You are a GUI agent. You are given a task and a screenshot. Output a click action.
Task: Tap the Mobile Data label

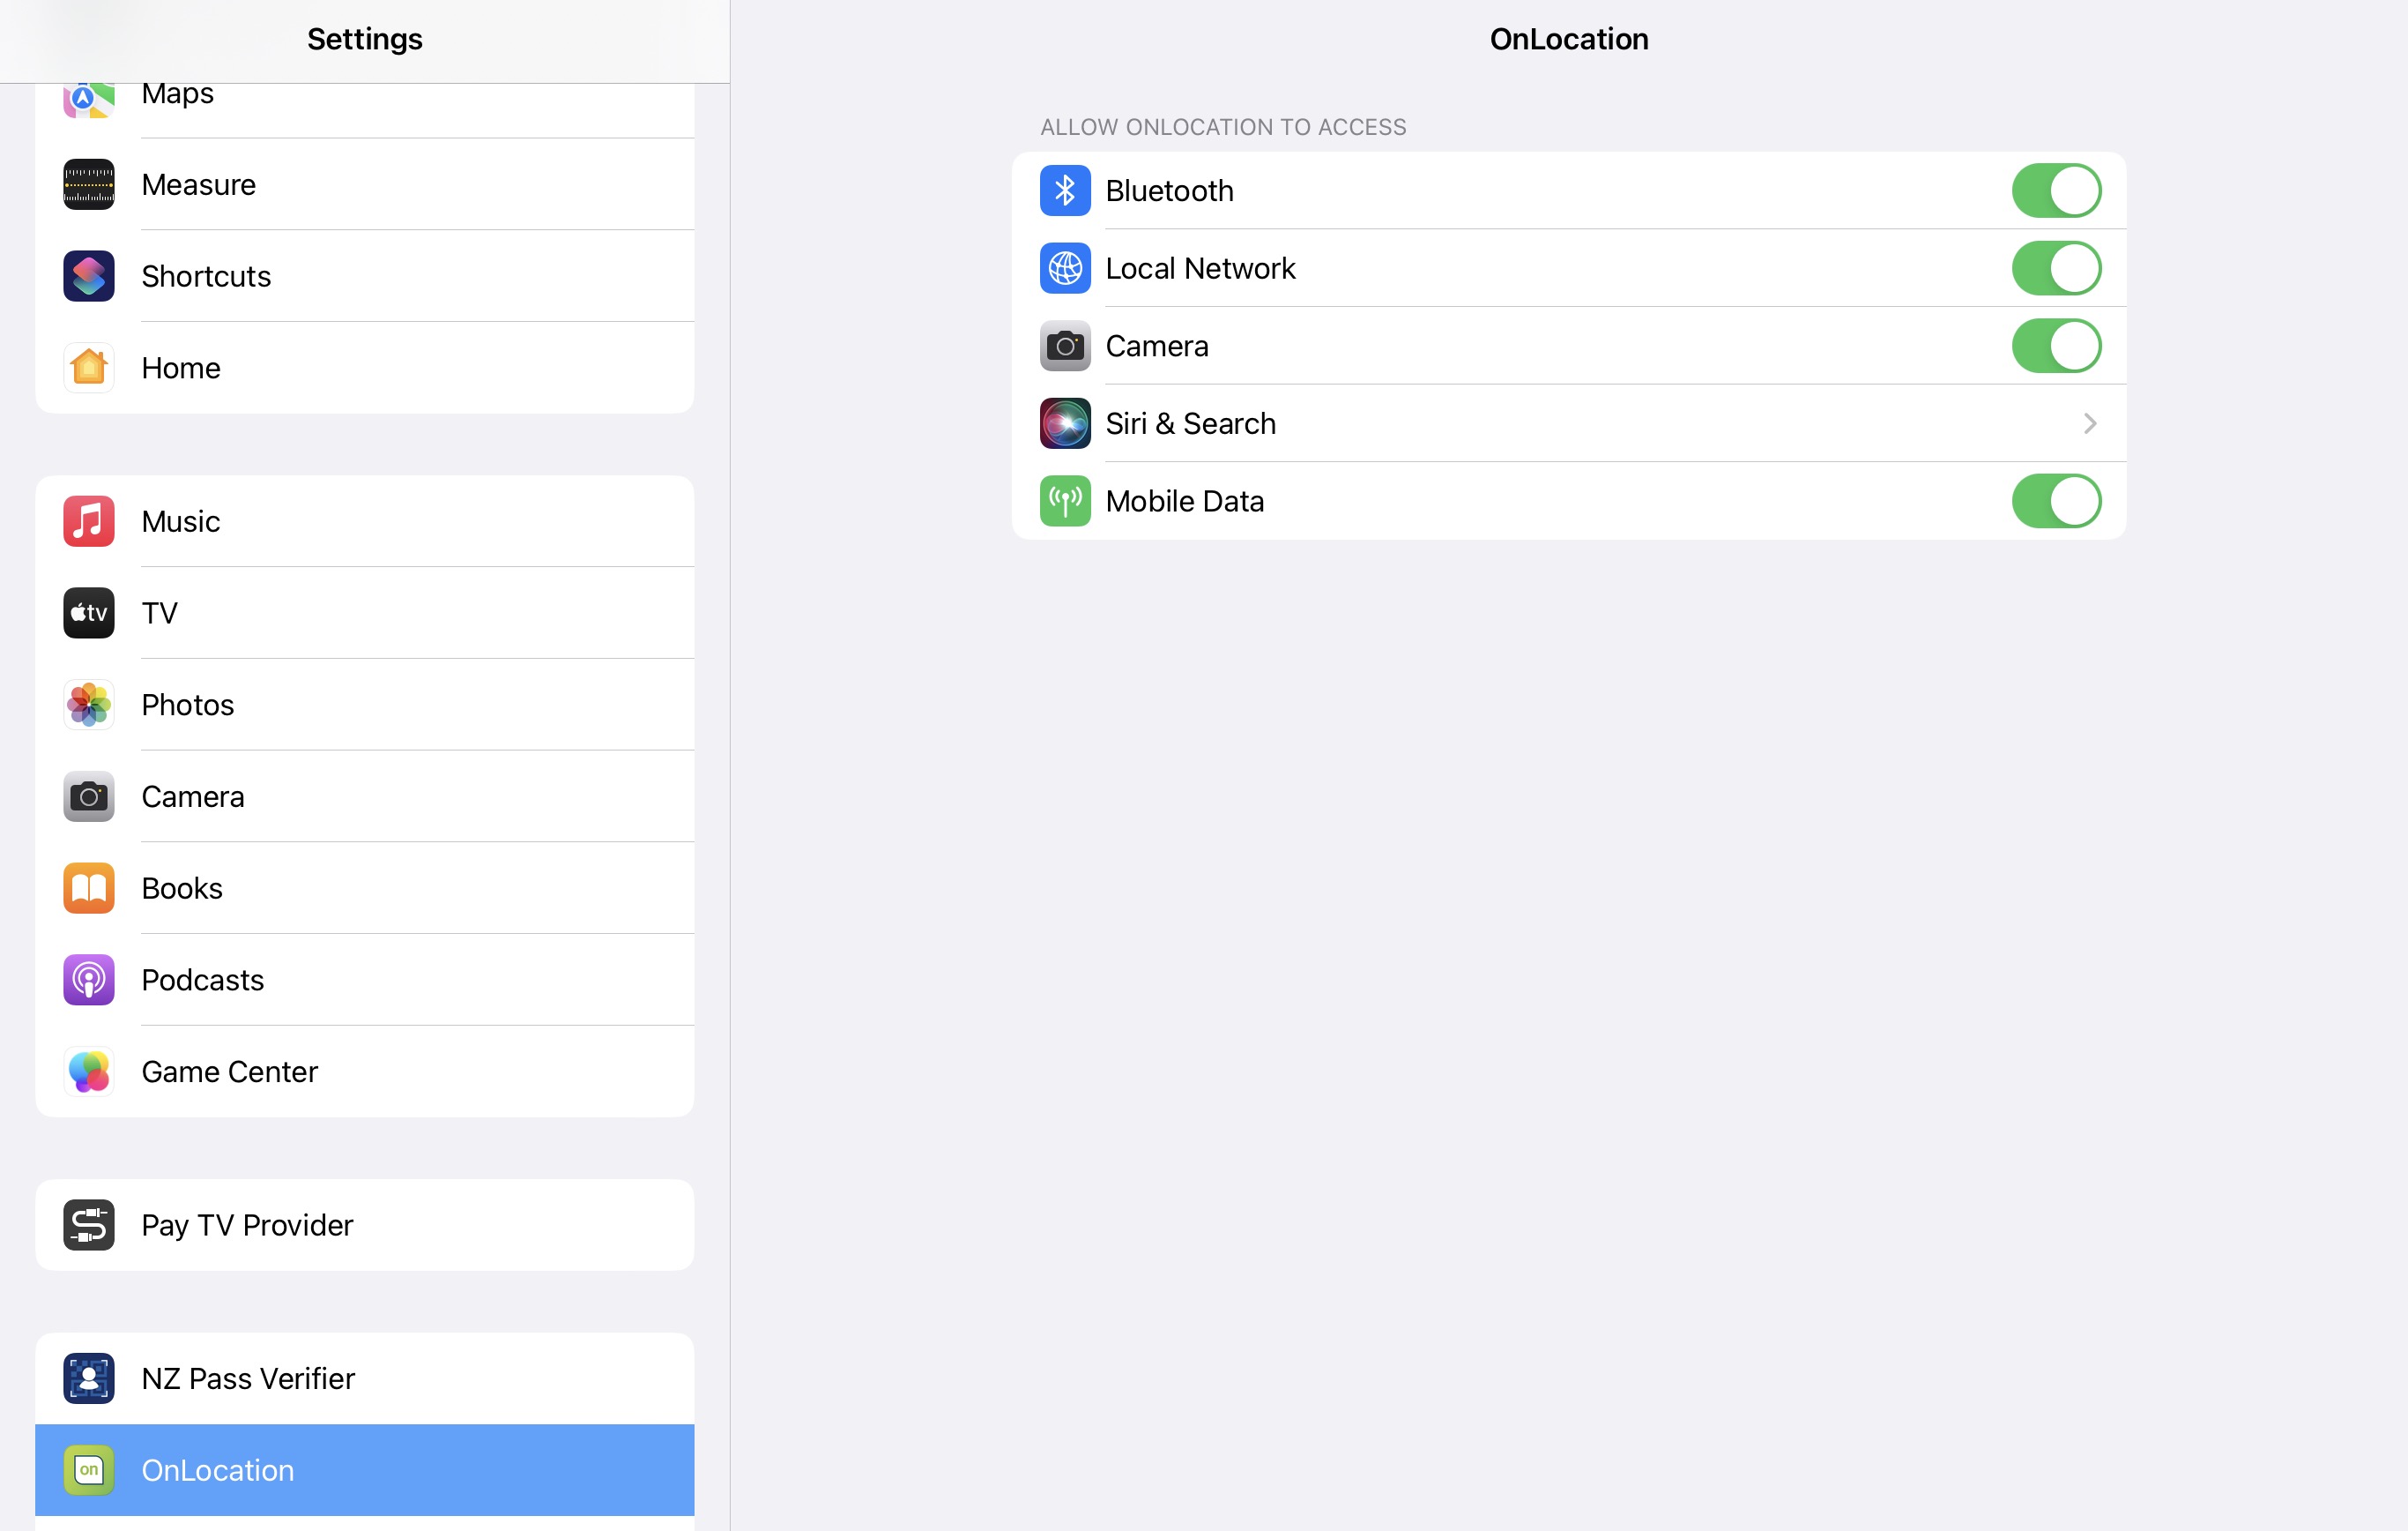click(1184, 501)
